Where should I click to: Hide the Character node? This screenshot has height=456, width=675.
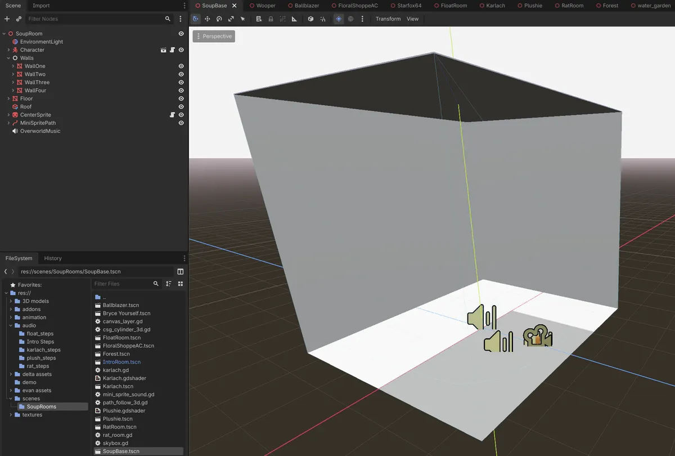tap(181, 50)
